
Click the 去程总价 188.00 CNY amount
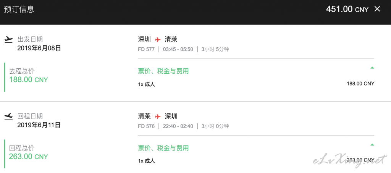tap(28, 80)
